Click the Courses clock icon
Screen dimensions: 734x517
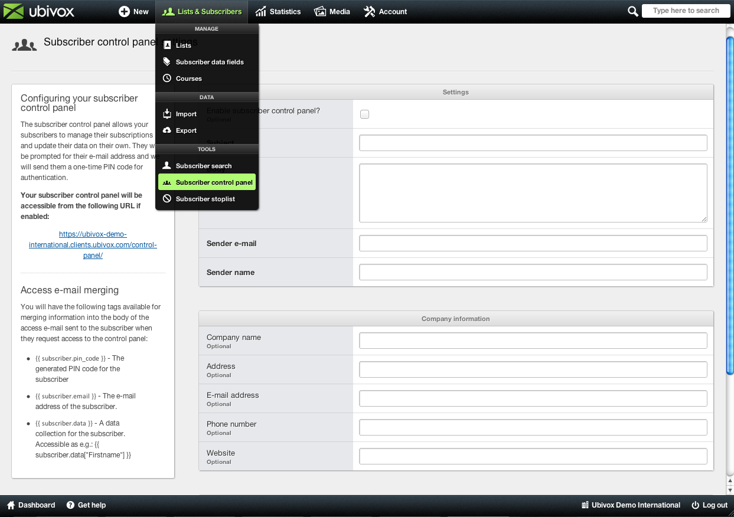click(x=167, y=78)
